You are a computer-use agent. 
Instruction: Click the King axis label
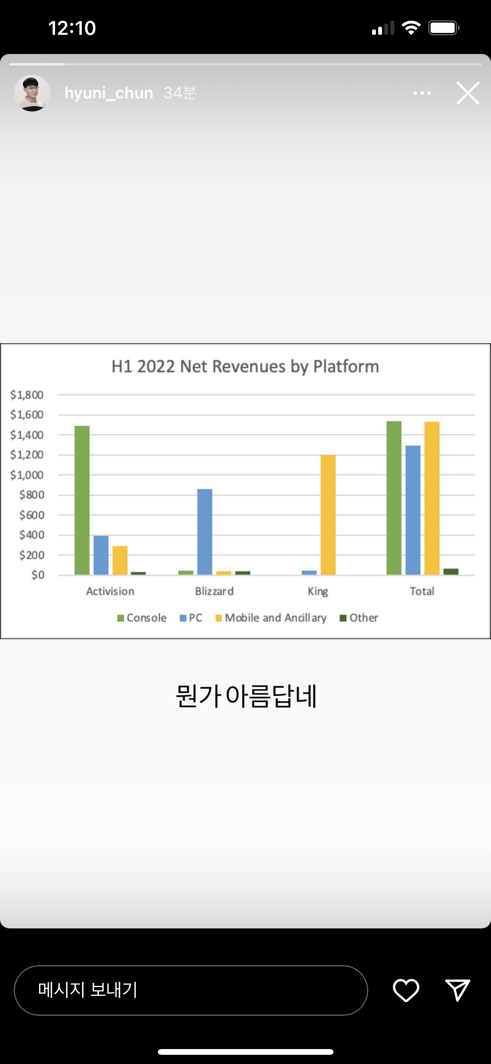[318, 591]
